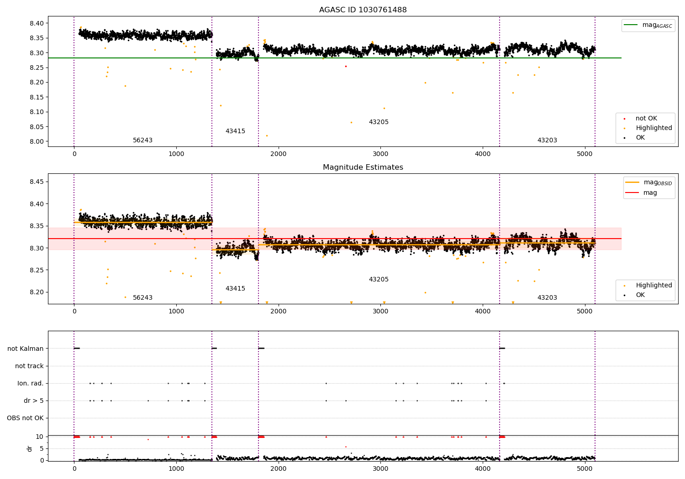Select the 'mag AGASC' legend label in top plot
The width and height of the screenshot is (685, 479).
[x=657, y=25]
